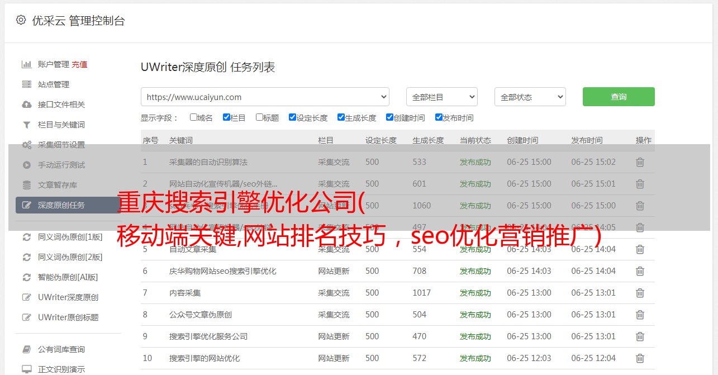718x375 pixels.
Task: Open the https://www.ucaiyun.com site dropdown
Action: click(265, 97)
